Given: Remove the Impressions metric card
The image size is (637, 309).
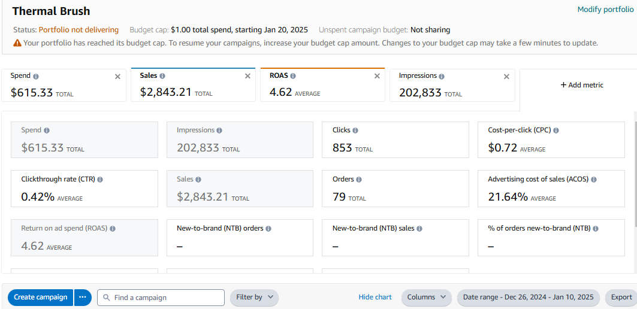Looking at the screenshot, I should (506, 76).
